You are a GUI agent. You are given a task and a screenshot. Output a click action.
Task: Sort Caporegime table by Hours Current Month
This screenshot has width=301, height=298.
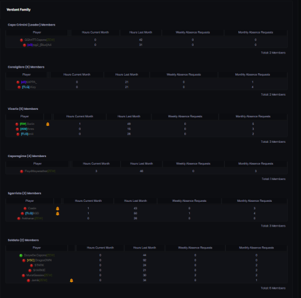(x=96, y=163)
